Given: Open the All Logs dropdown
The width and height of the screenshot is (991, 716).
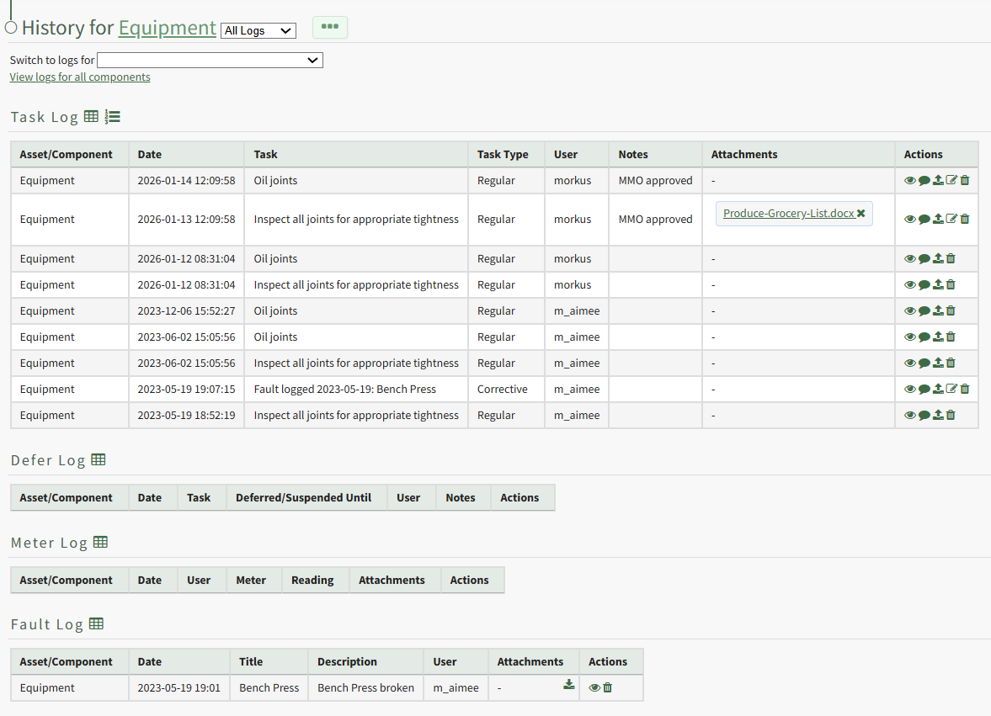Looking at the screenshot, I should click(x=258, y=30).
